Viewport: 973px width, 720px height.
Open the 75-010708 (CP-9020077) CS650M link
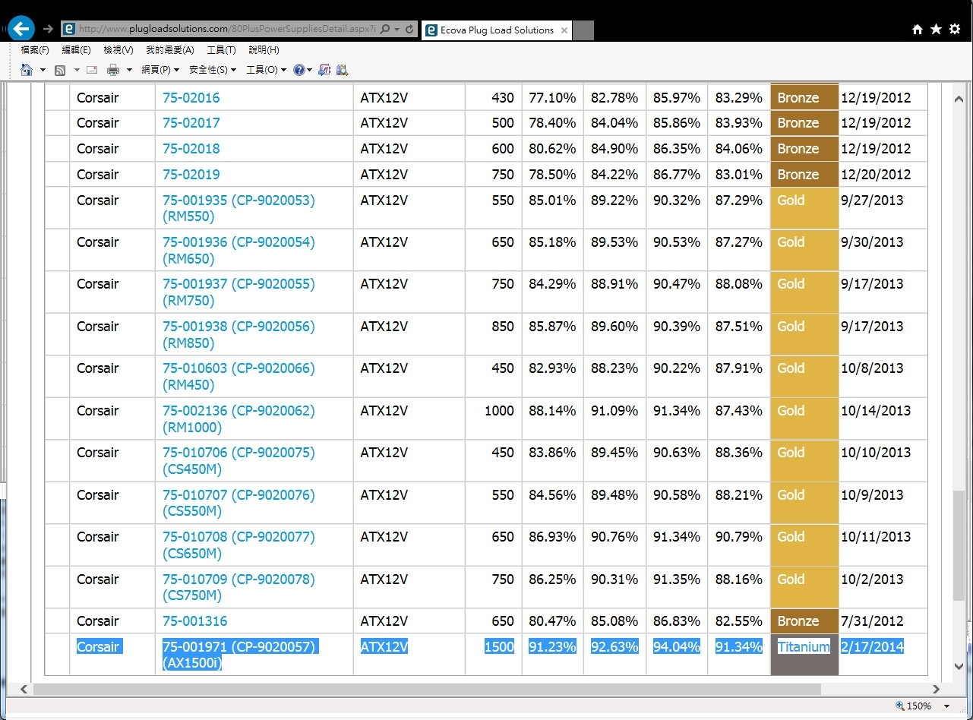coord(239,545)
